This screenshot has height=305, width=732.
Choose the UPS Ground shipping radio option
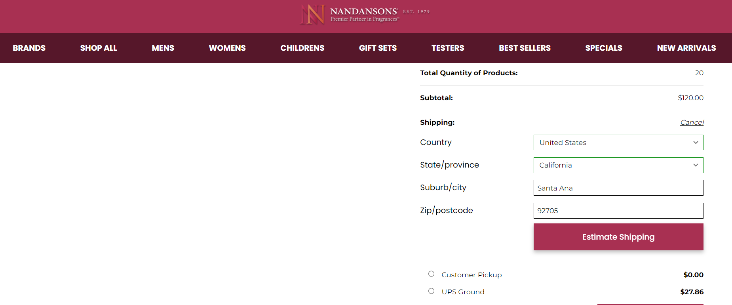click(x=432, y=291)
